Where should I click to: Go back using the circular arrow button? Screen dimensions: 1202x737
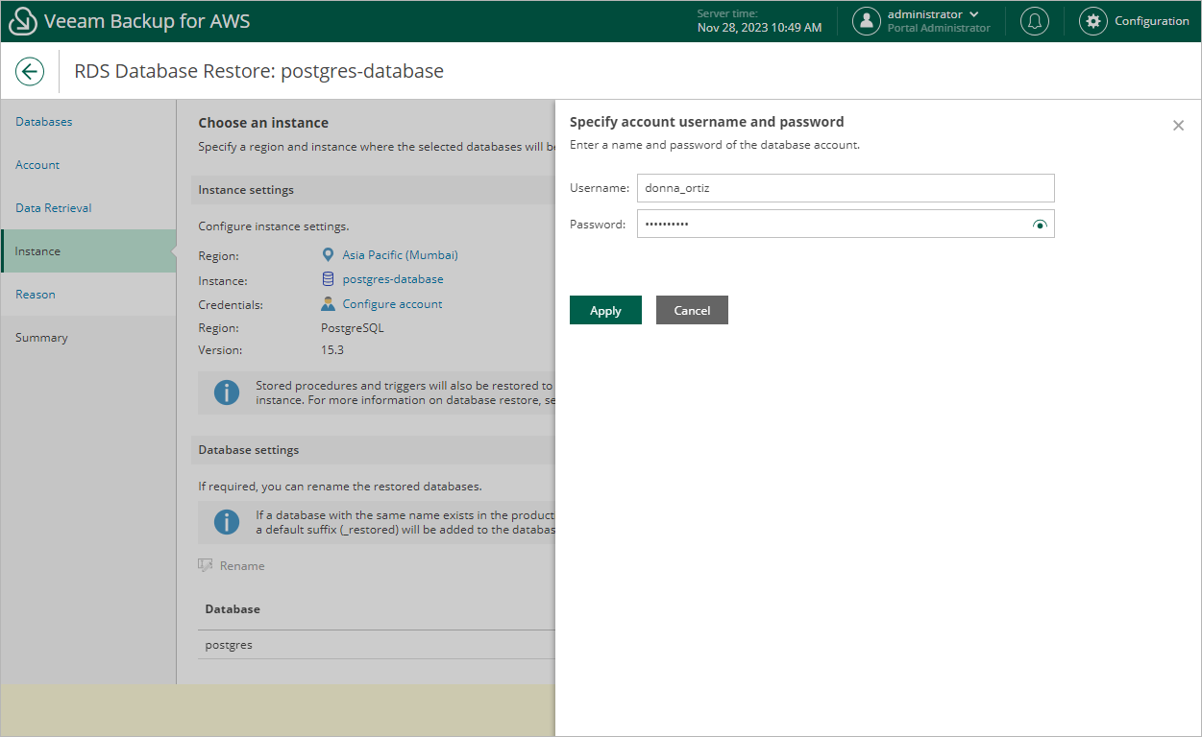(x=30, y=71)
